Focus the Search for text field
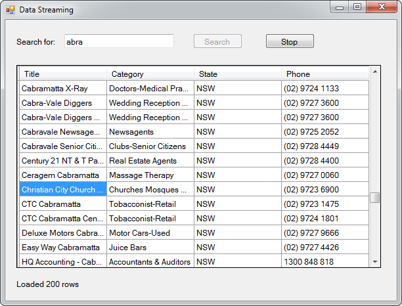The height and width of the screenshot is (306, 402). (x=119, y=41)
